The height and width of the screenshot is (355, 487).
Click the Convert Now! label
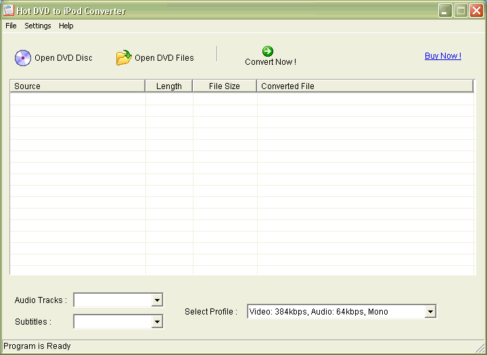point(271,62)
